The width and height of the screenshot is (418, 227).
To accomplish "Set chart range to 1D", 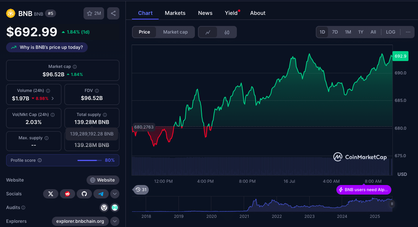I will pos(322,32).
